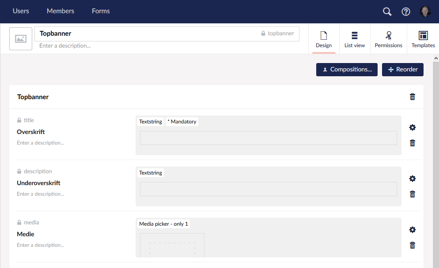Go to the Members section

click(x=61, y=11)
